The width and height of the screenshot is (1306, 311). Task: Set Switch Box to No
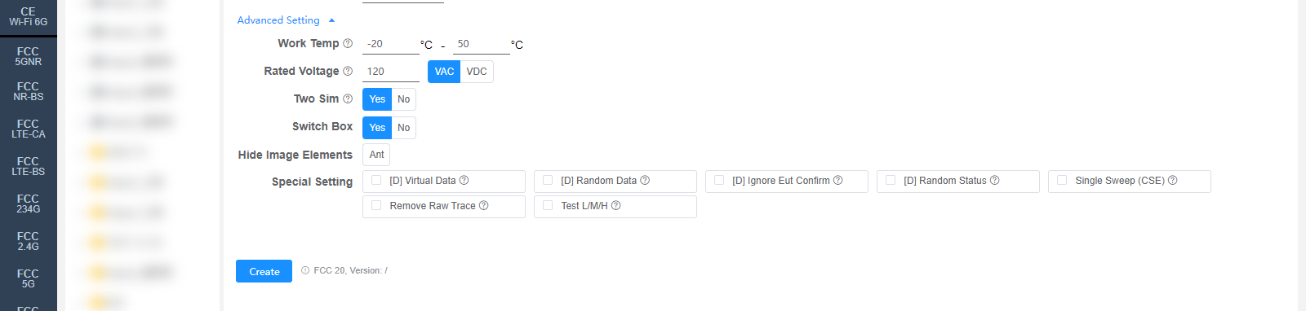[x=403, y=128]
